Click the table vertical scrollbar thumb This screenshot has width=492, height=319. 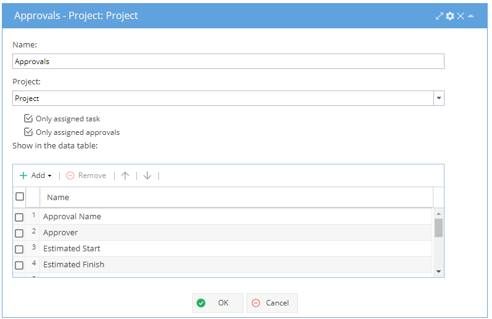pyautogui.click(x=438, y=228)
